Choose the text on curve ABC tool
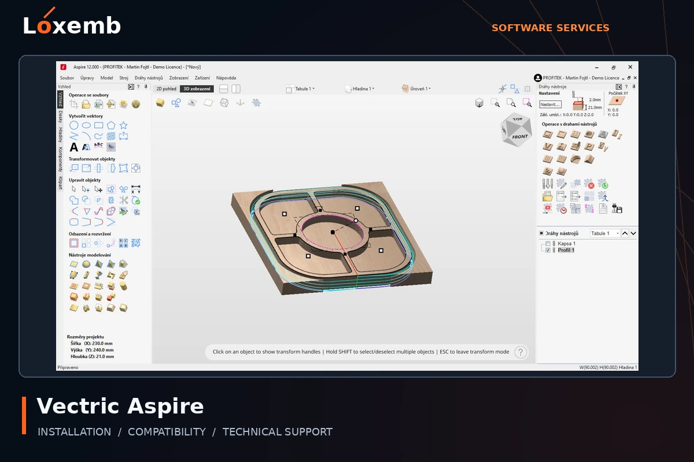The height and width of the screenshot is (462, 694). [98, 146]
